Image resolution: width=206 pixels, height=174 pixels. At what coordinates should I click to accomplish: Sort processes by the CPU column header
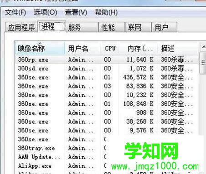coord(109,48)
